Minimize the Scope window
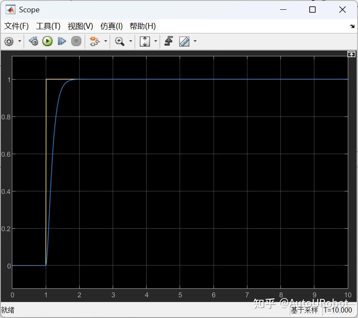This screenshot has height=318, width=358. [283, 10]
